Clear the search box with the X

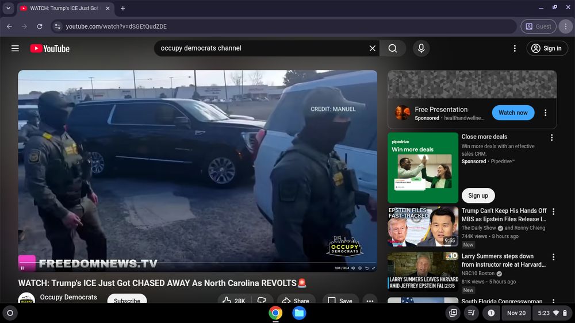point(372,48)
